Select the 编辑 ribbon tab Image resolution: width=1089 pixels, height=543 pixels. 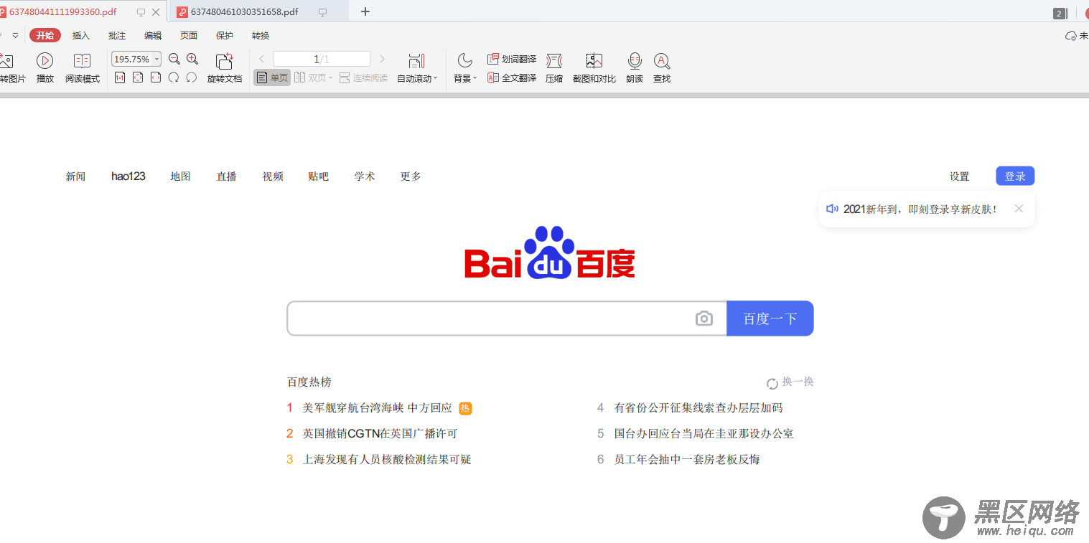[153, 35]
